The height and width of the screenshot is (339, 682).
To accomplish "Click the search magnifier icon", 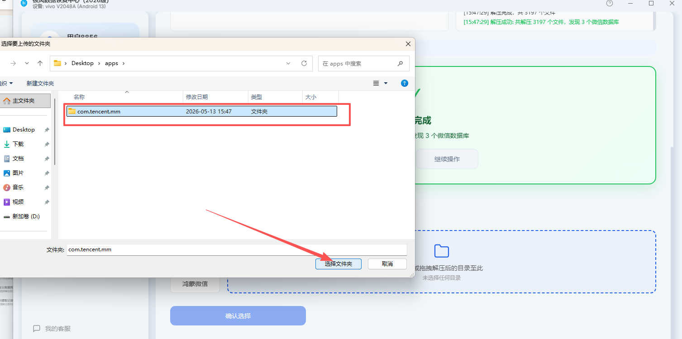I will (x=400, y=64).
